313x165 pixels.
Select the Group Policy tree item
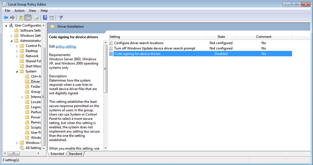pos(36,92)
